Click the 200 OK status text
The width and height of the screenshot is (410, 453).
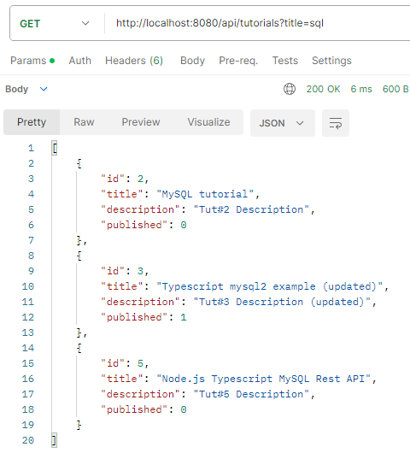(324, 89)
